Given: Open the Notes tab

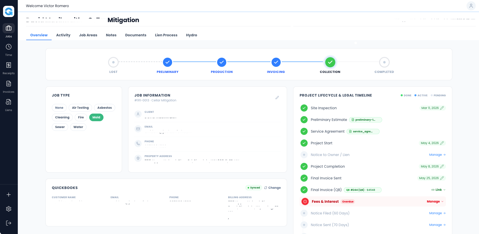Looking at the screenshot, I should pyautogui.click(x=111, y=35).
